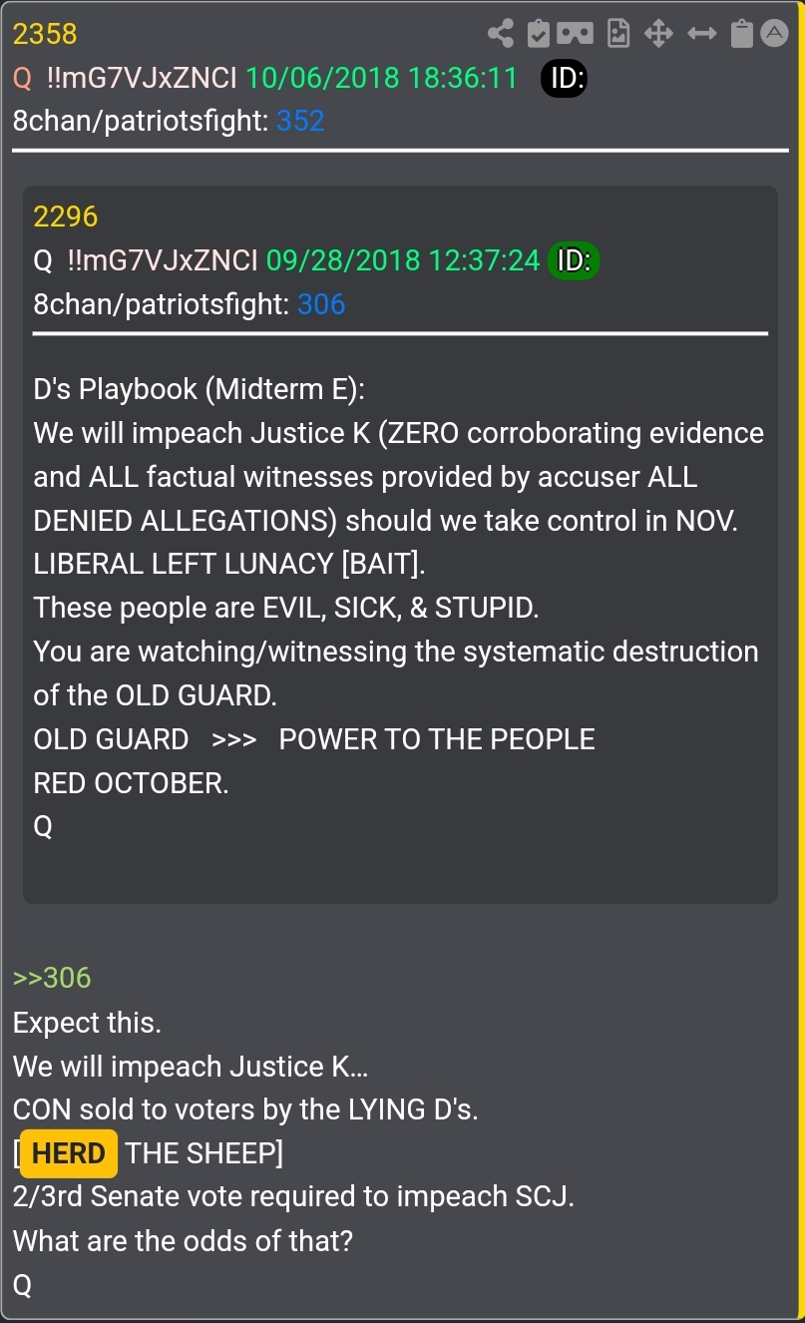
Task: Click the four-way move arrows icon
Action: point(658,34)
